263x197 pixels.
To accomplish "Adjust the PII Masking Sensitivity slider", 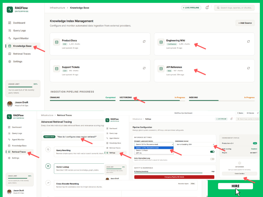I will coord(174,173).
